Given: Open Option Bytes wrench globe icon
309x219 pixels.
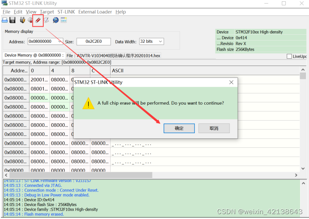Looking at the screenshot, I should pyautogui.click(x=56, y=20).
